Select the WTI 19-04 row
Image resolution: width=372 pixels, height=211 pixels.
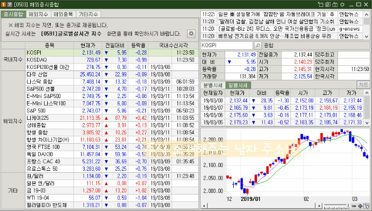(112, 198)
